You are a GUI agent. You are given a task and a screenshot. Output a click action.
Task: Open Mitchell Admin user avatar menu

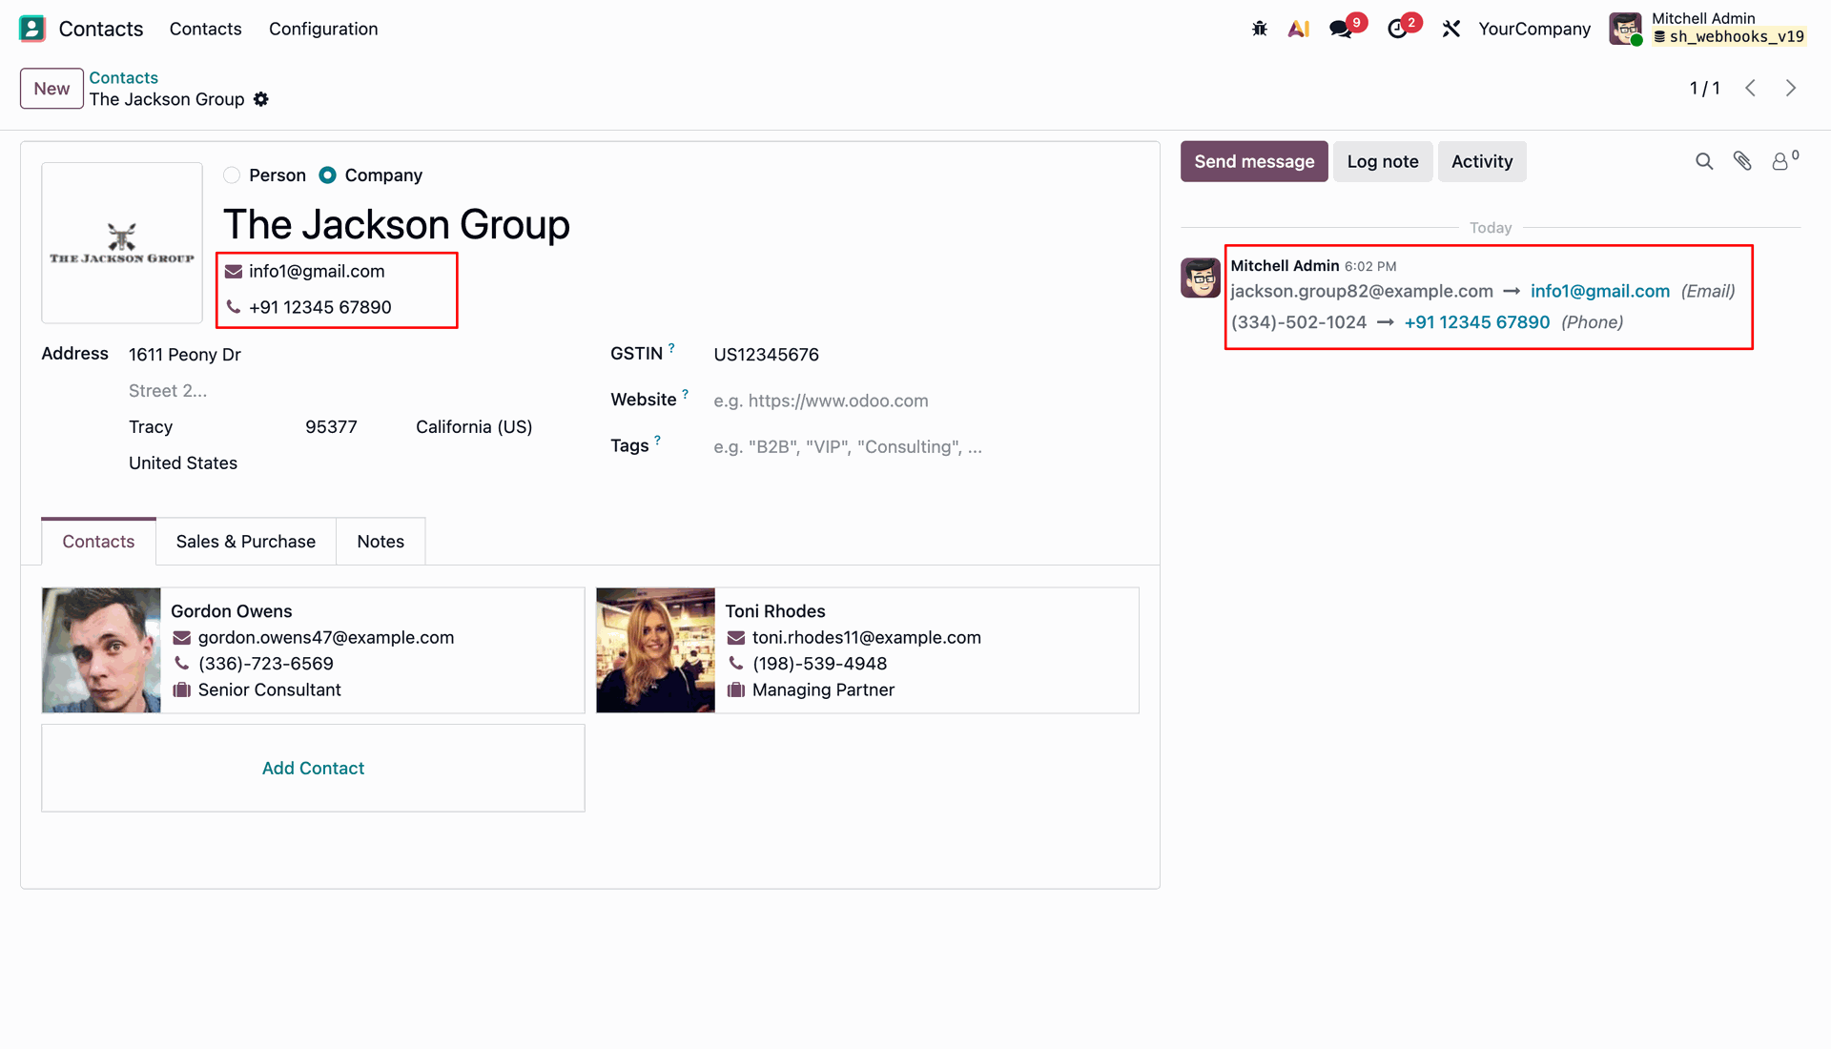pos(1625,29)
